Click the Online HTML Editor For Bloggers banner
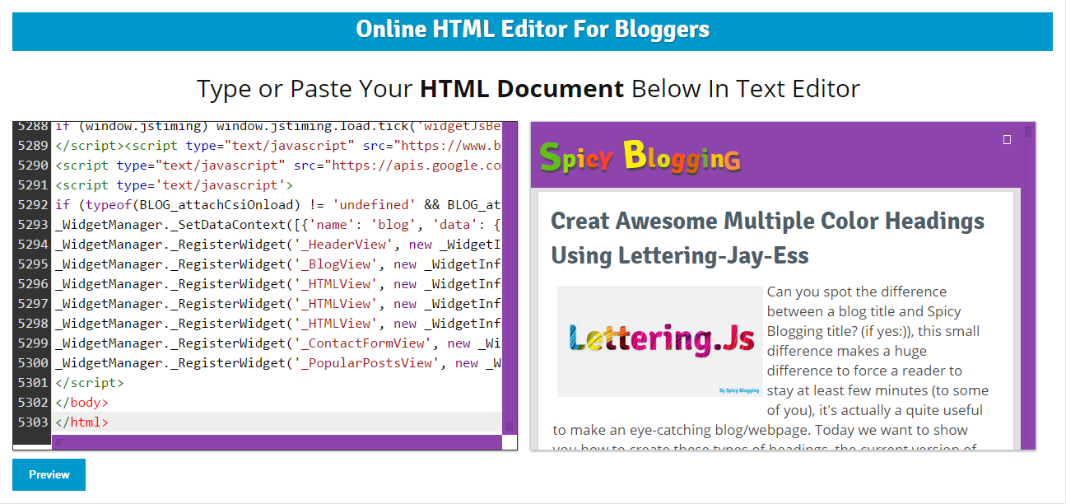The height and width of the screenshot is (504, 1066). pos(533,30)
